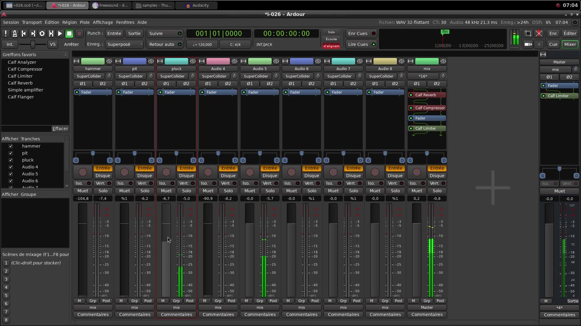Viewport: 581px width, 326px height.
Task: Uncheck the hammer strip checkbox in list
Action: (x=10, y=146)
